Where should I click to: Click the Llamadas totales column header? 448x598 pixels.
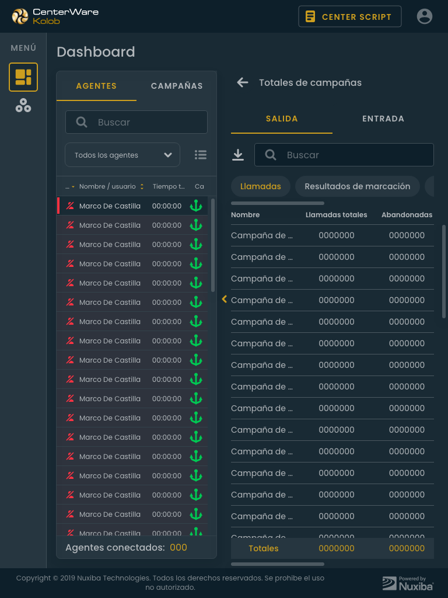click(x=337, y=215)
